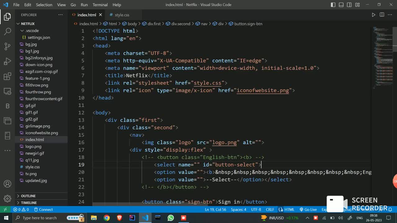Image resolution: width=397 pixels, height=223 pixels.
Task: Open the Run and Debug view
Action: coord(7,61)
